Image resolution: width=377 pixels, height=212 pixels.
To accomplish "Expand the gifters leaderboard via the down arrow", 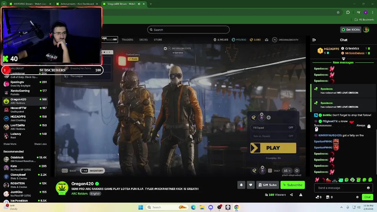I will click(343, 59).
